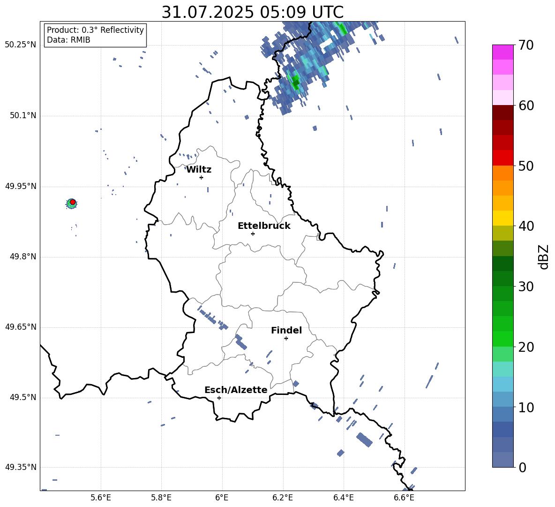555x507 pixels.
Task: Click the colorbar value 50
Action: point(526,166)
